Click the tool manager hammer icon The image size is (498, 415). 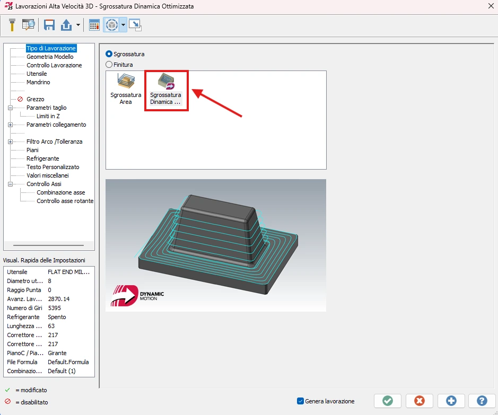click(12, 25)
